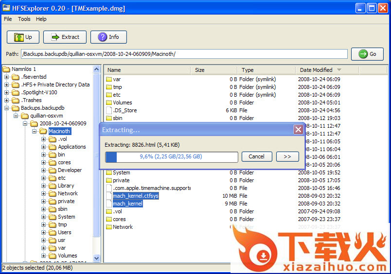Select the mach_kernel.ctfsys file
The height and width of the screenshot is (274, 391).
(x=136, y=196)
